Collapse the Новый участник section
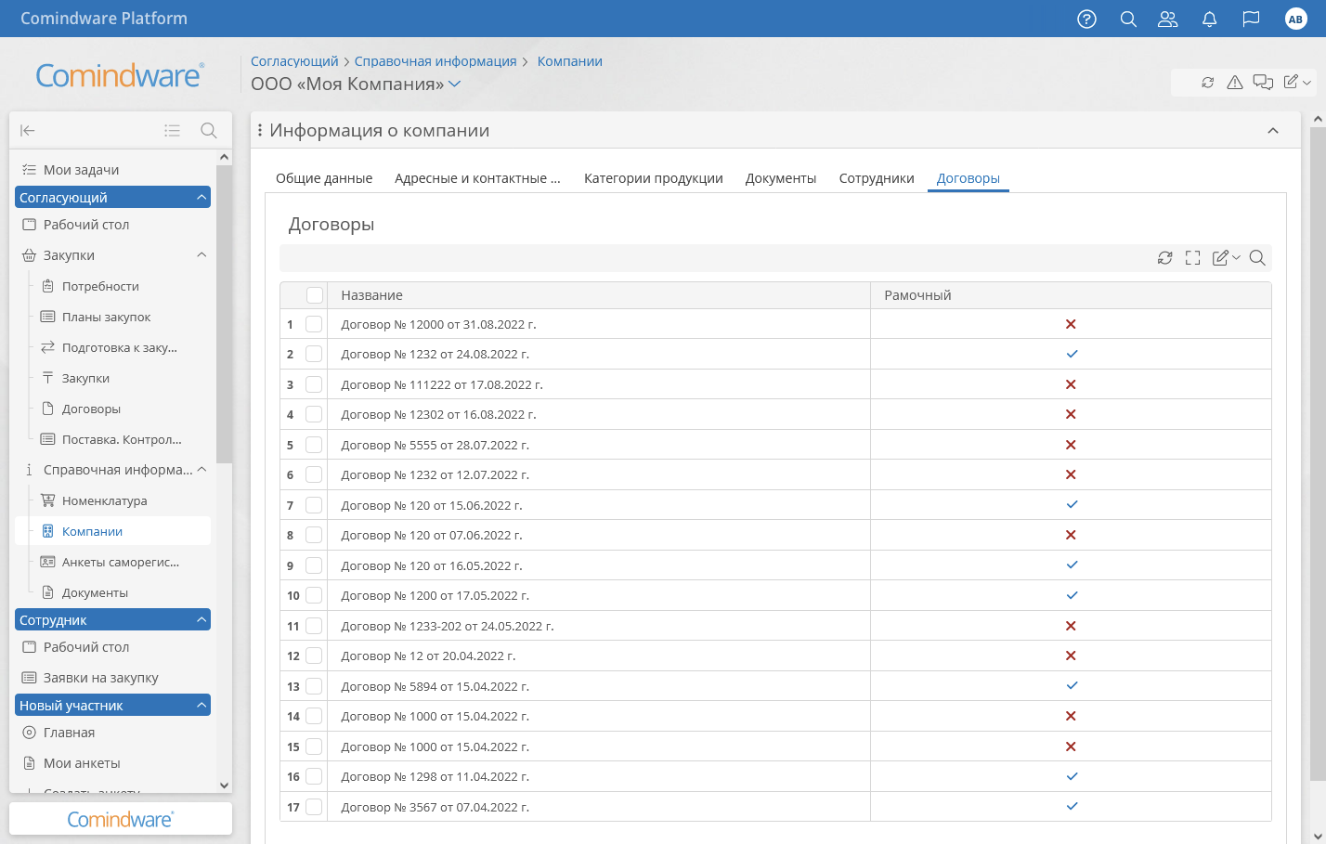This screenshot has width=1326, height=844. click(x=201, y=706)
